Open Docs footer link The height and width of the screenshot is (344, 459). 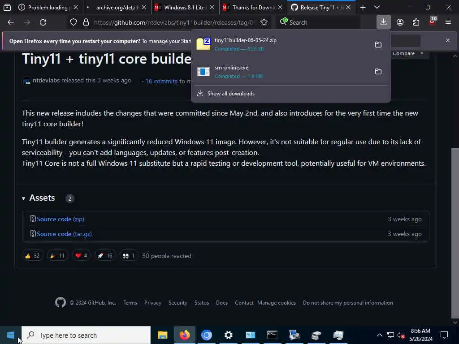222,303
